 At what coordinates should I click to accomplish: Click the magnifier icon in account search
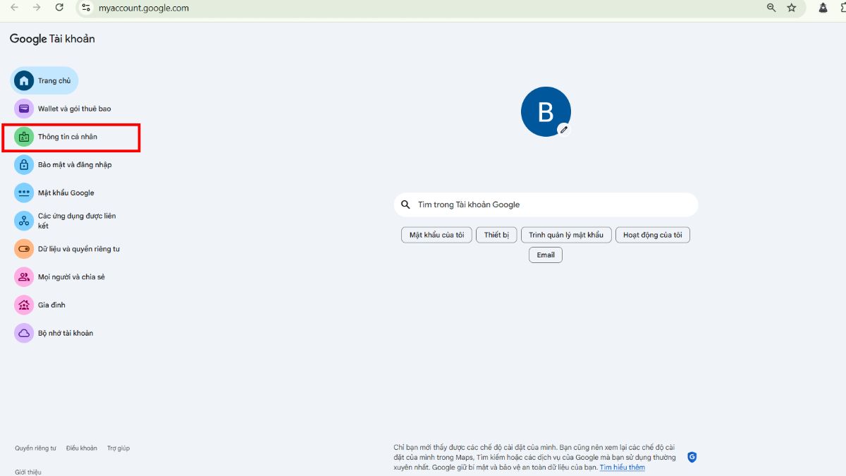tap(405, 205)
